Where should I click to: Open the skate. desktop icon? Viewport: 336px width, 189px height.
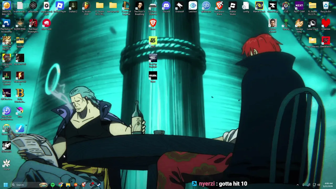click(153, 77)
